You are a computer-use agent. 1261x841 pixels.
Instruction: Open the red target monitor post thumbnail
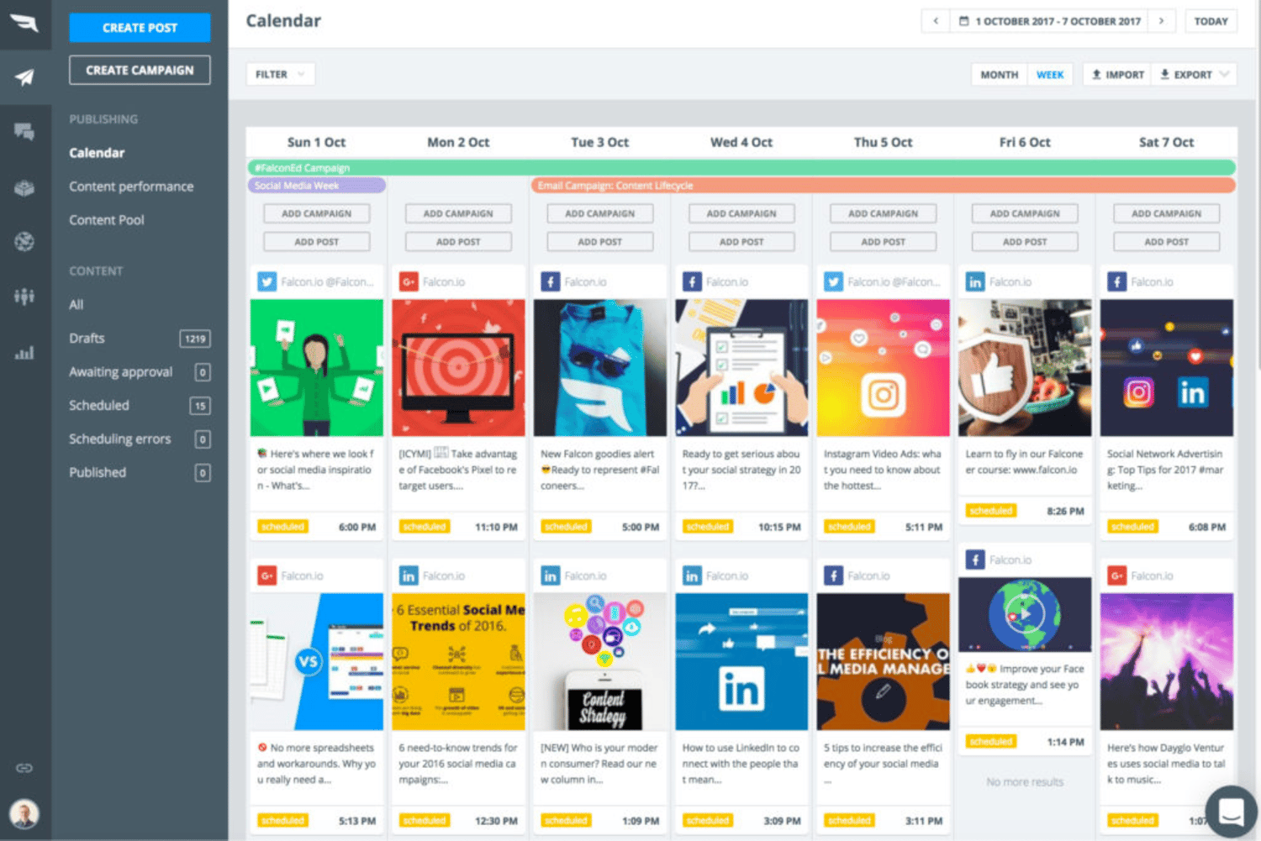458,368
